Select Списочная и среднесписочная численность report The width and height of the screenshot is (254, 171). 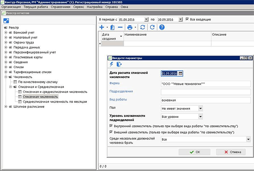pyautogui.click(x=55, y=92)
